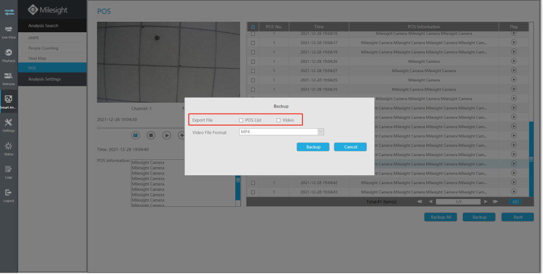Image resolution: width=543 pixels, height=274 pixels.
Task: Click the time cell 2021-12-28 19:04:26
Action: 319,61
